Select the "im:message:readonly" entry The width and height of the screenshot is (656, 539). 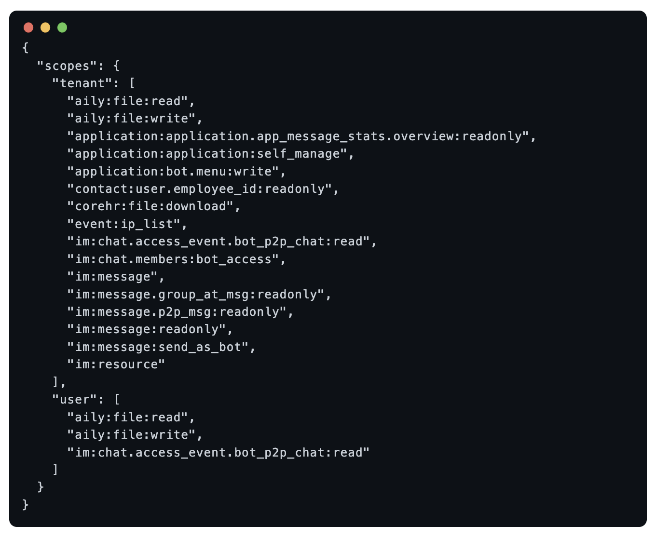pos(147,329)
